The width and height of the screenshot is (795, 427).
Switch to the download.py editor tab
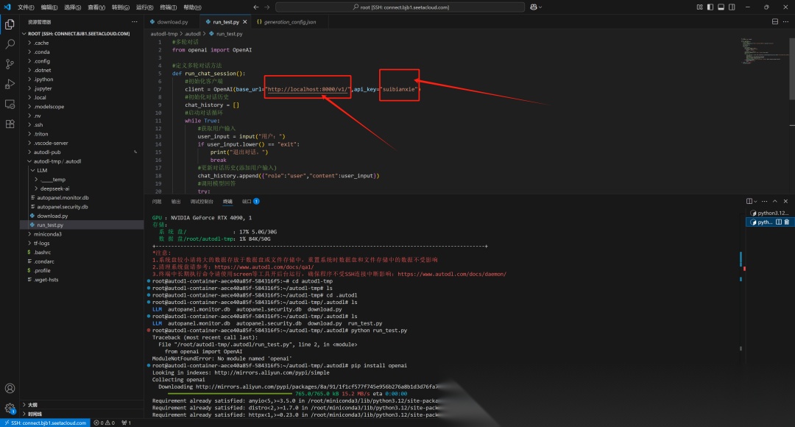point(172,22)
